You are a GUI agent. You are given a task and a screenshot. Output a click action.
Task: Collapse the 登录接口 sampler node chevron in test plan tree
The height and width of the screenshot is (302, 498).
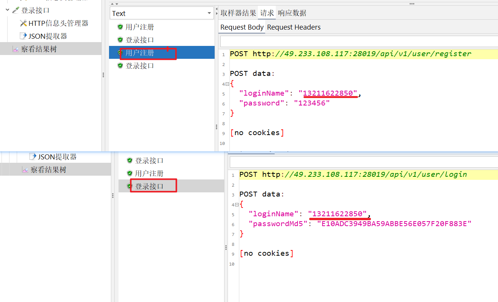(7, 10)
